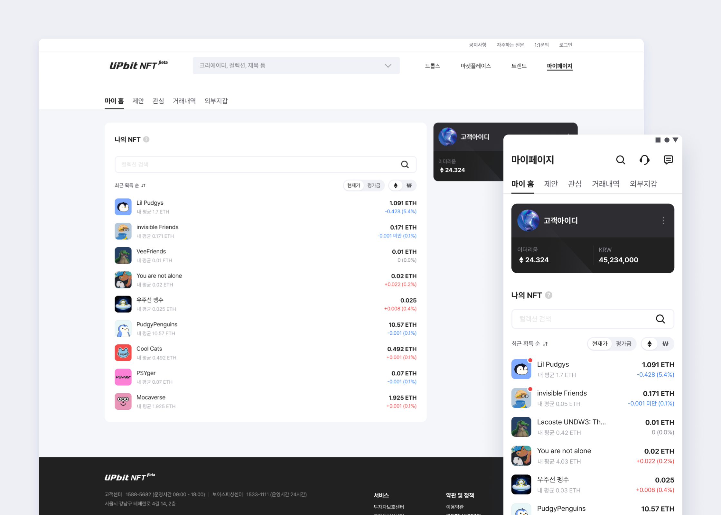Screen dimensions: 721x515
Task: Open the three-dot menu on 고객아이디 card
Action: [663, 220]
